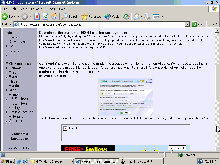Image resolution: width=220 pixels, height=165 pixels.
Task: Click the Forward arrow icon
Action: pyautogui.click(x=24, y=16)
